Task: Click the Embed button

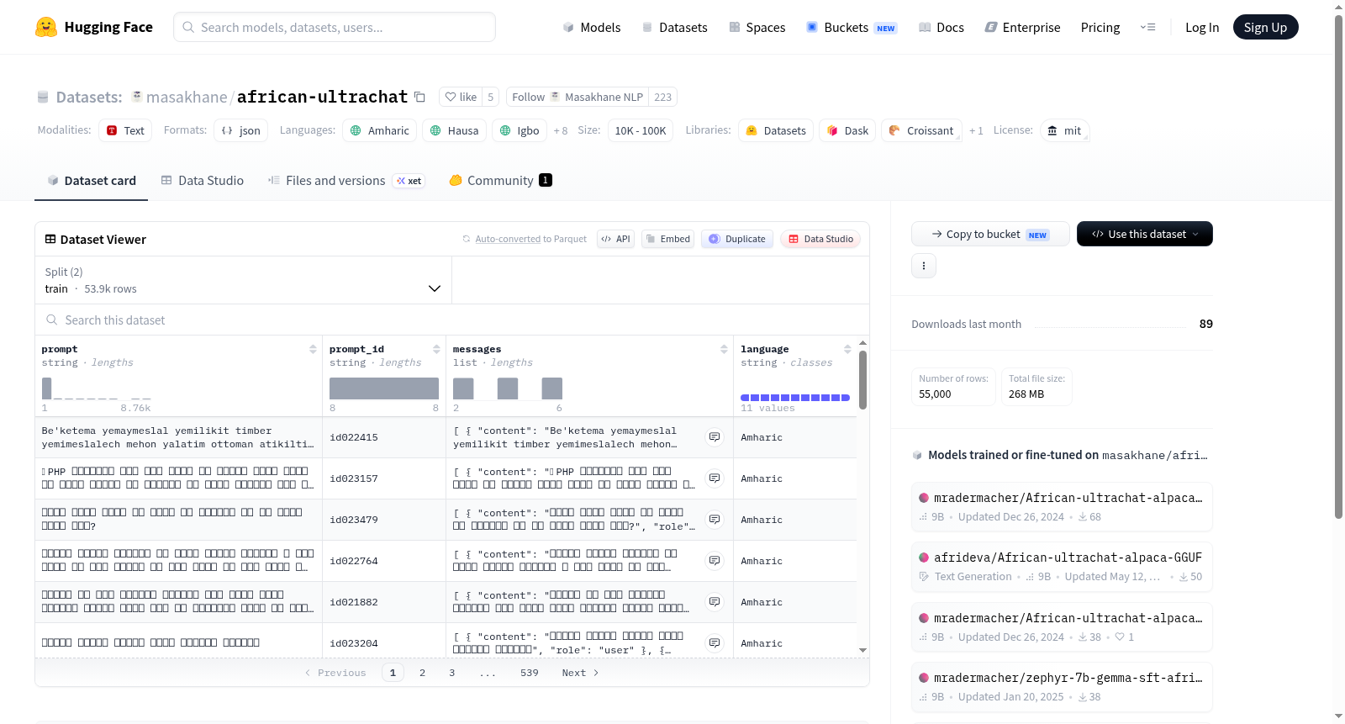Action: coord(667,239)
